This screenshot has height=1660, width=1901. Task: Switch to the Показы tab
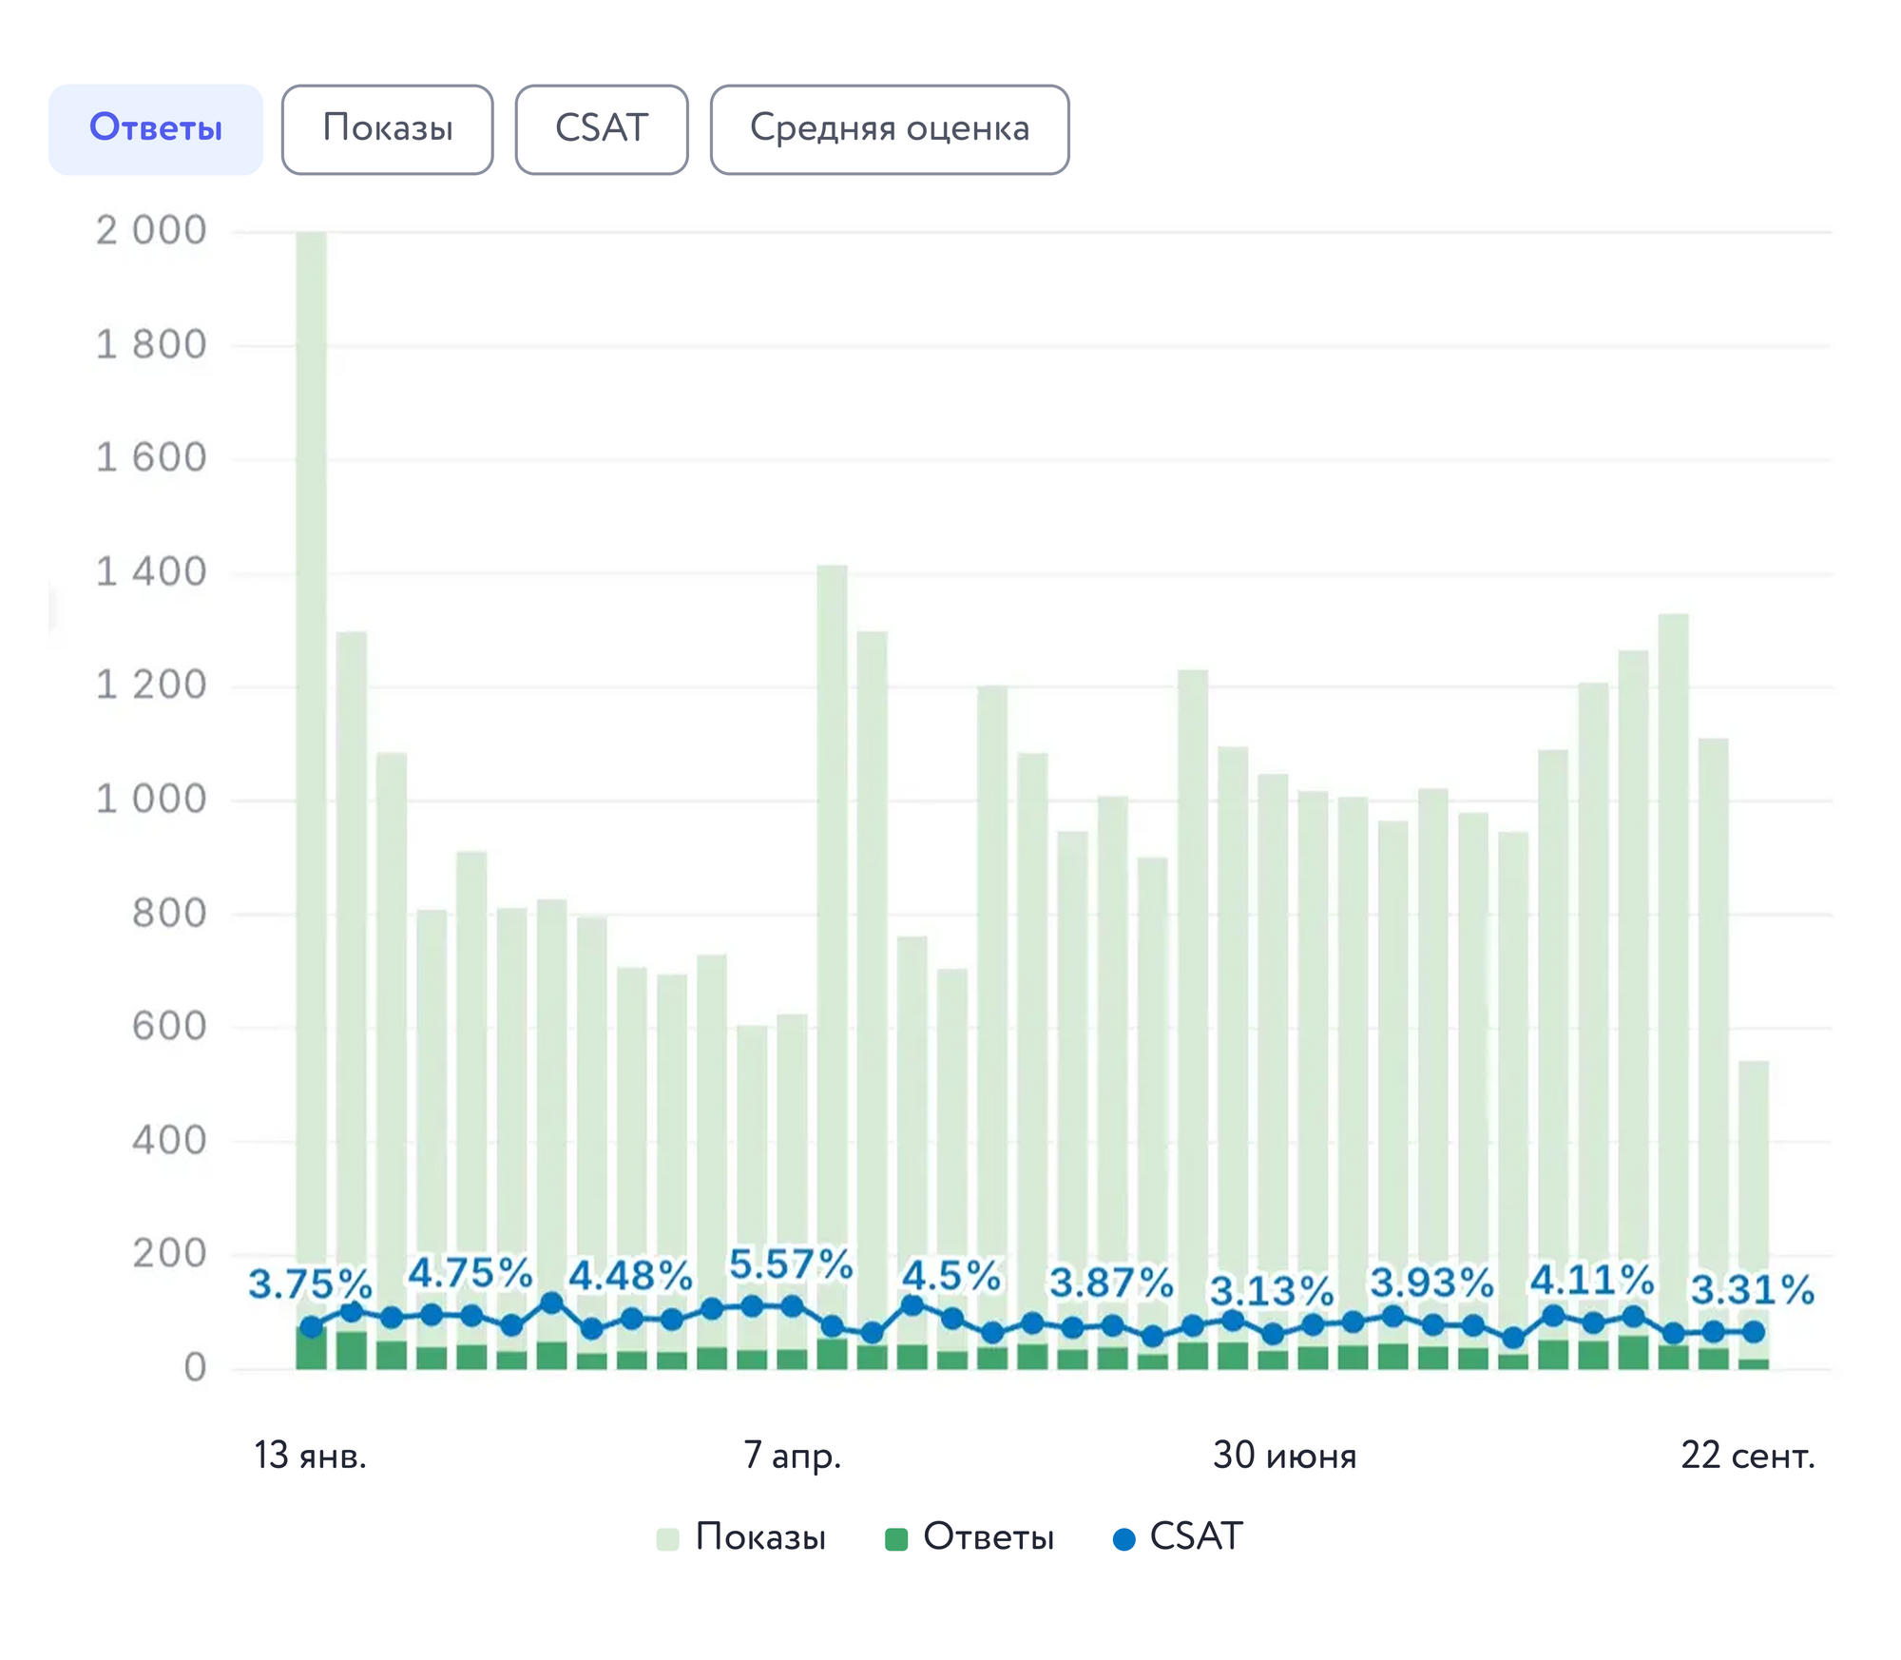(x=387, y=128)
